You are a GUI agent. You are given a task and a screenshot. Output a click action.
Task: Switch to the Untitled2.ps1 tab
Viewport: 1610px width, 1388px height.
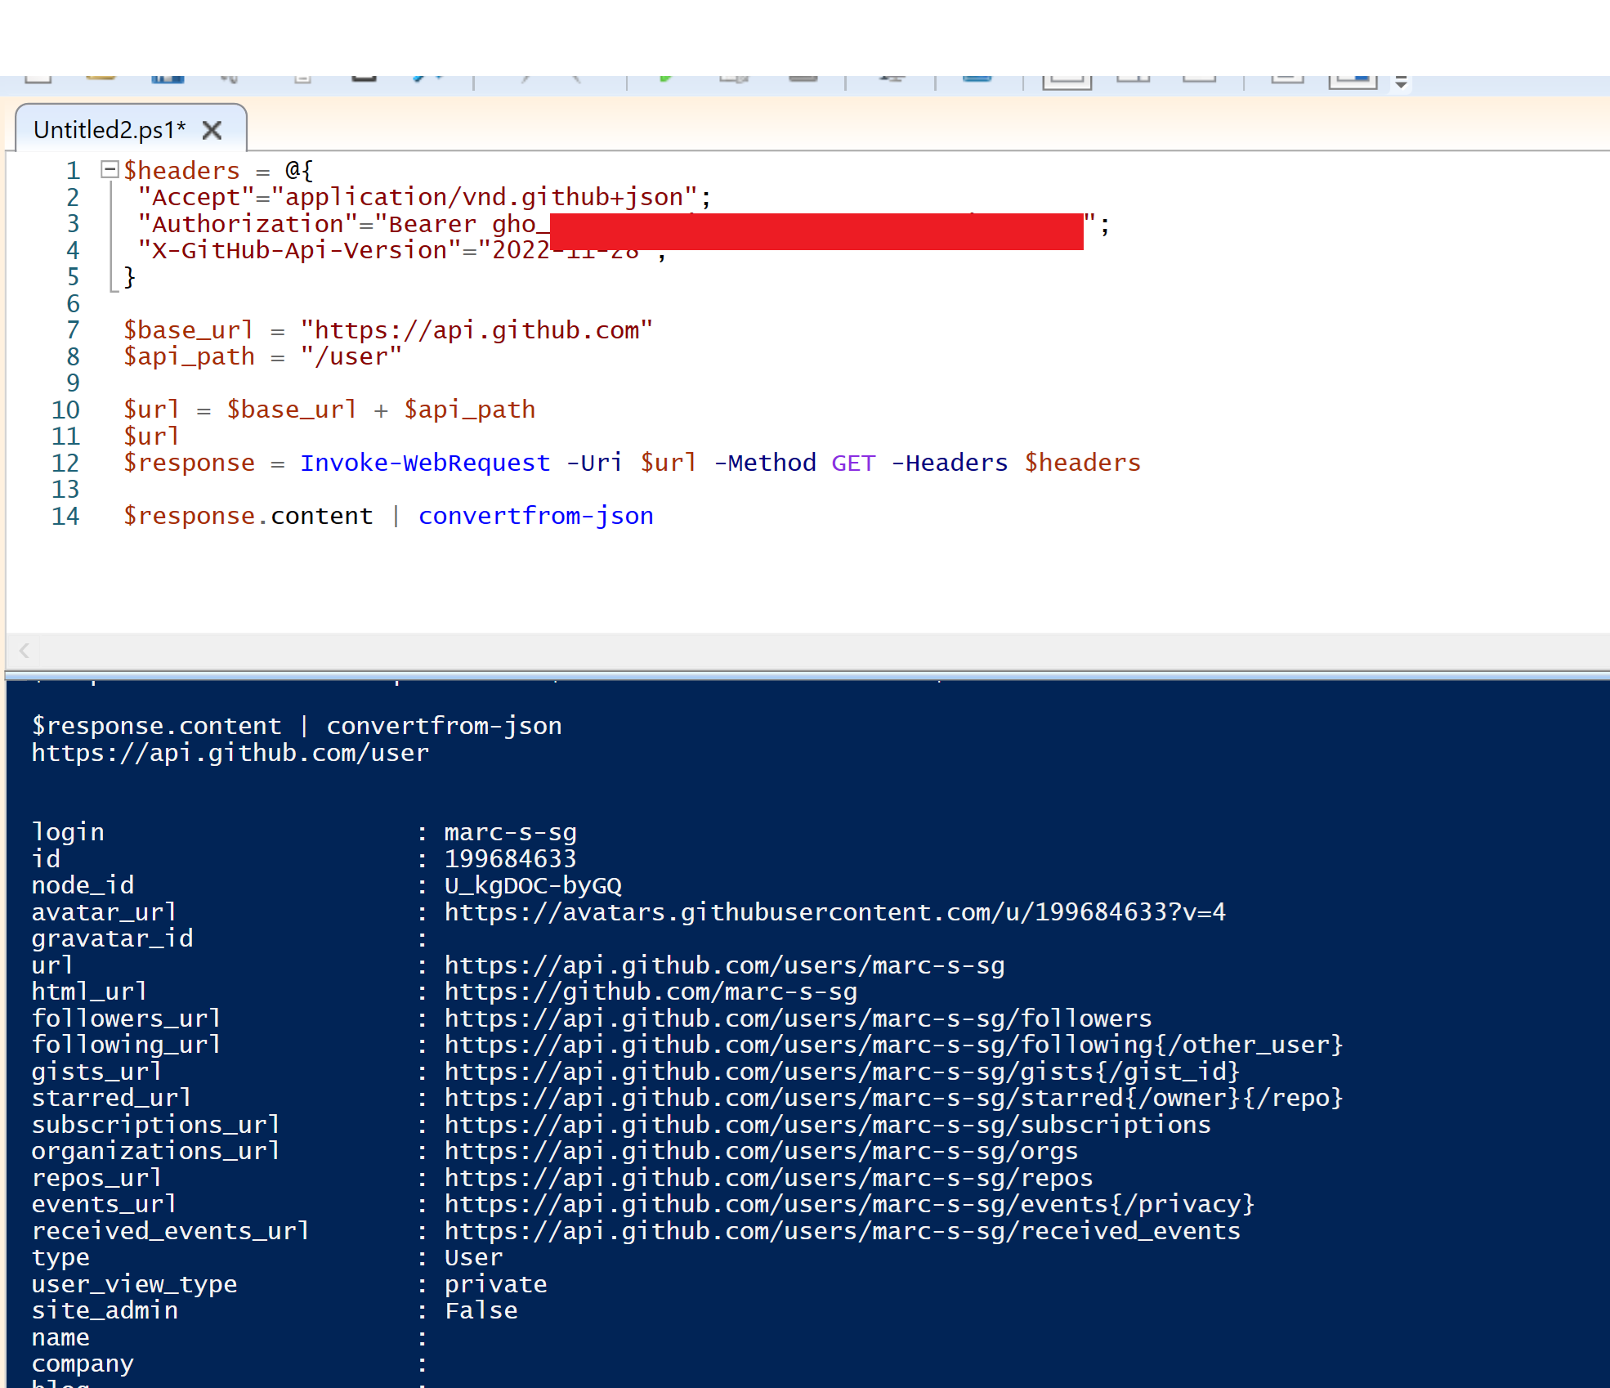[110, 130]
